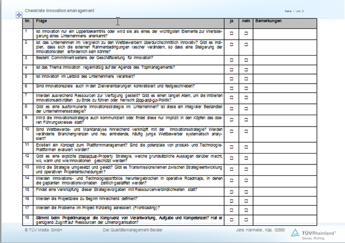Image resolution: width=345 pixels, height=243 pixels.
Task: Tick 'nein' for question 5 about Leitbild
Action: (246, 76)
